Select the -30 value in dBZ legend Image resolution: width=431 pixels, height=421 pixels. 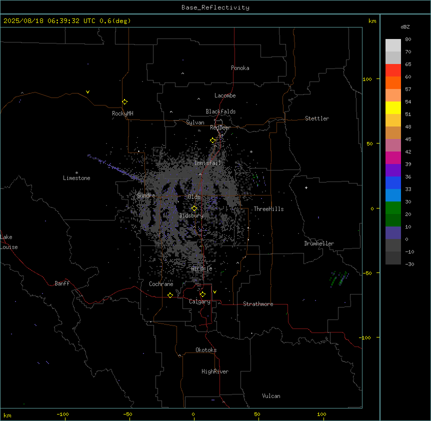409,264
